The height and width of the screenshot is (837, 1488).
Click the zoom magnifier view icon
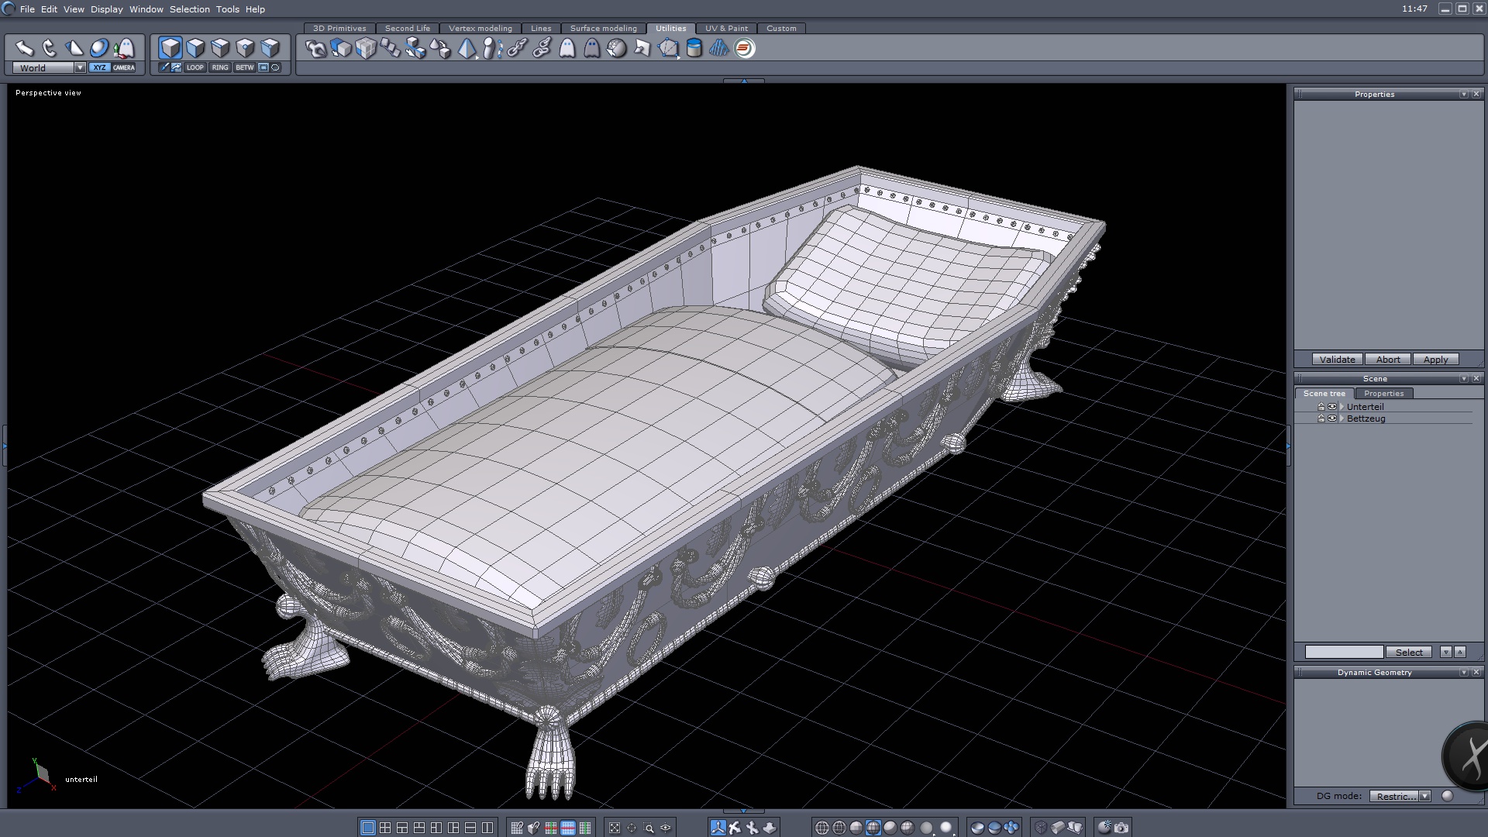coord(649,828)
